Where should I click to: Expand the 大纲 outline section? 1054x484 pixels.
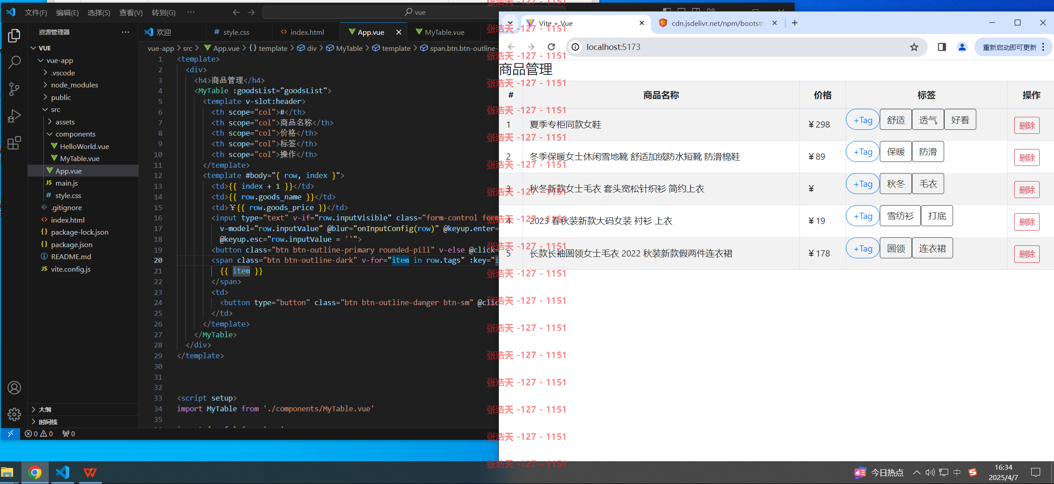click(x=83, y=410)
